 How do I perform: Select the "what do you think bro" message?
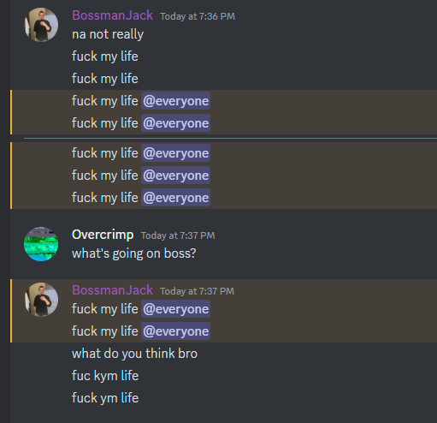[x=134, y=354]
